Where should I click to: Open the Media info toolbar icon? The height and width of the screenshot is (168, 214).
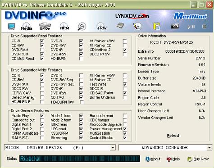[27, 27]
